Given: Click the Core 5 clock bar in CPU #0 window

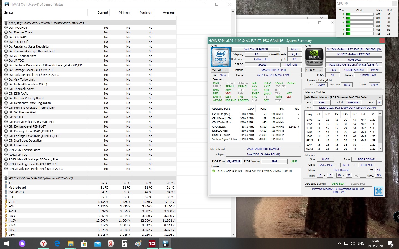Looking at the screenshot, I should 359,34.
